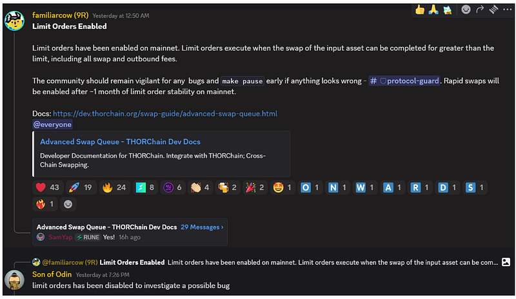Toggle the fire reaction with 24
This screenshot has height=299, width=516.
click(115, 188)
